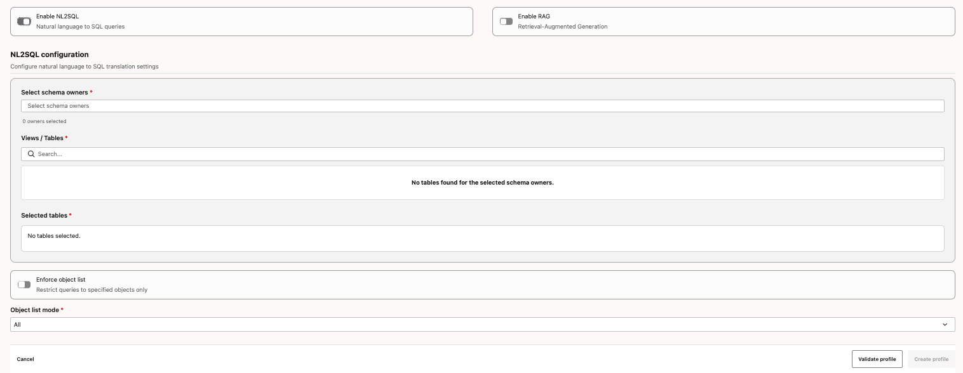The width and height of the screenshot is (963, 373).
Task: Click the NL2SQL configuration section heading
Action: (49, 55)
